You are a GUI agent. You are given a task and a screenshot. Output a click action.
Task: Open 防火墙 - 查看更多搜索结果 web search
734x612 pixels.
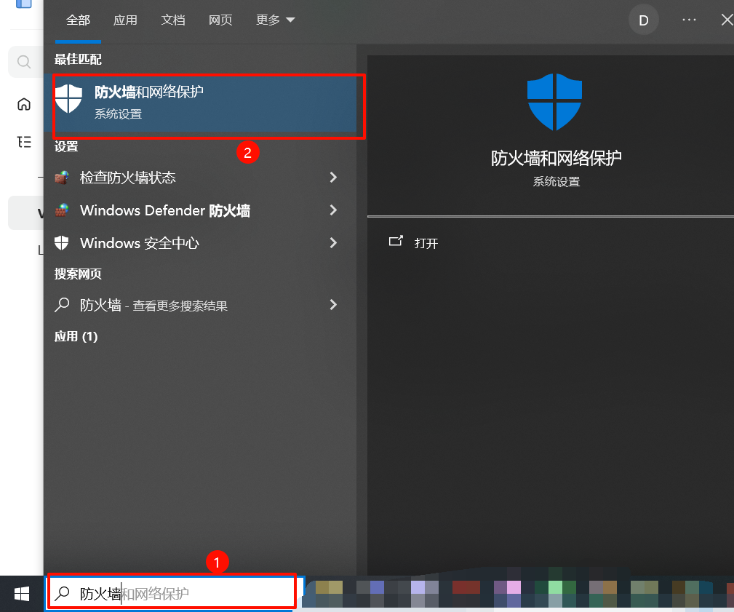pyautogui.click(x=200, y=306)
